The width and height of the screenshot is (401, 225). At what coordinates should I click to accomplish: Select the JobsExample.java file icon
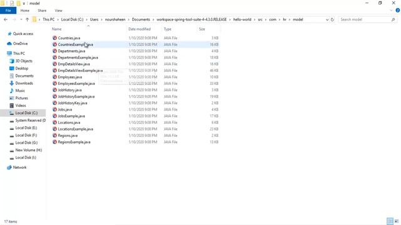click(x=55, y=116)
